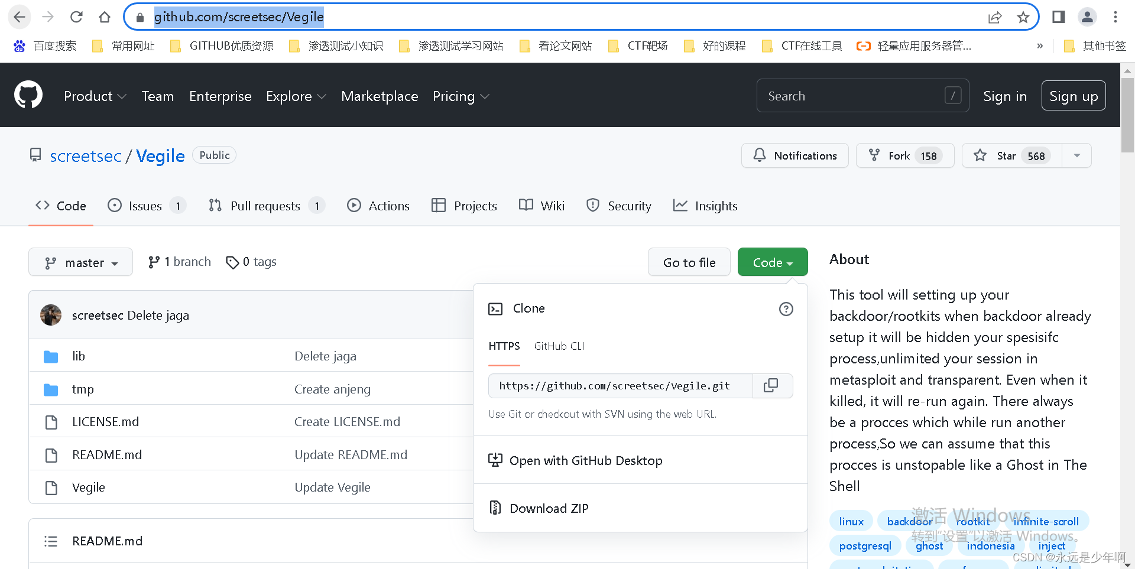Switch to the Actions tab
The image size is (1135, 569).
pyautogui.click(x=378, y=206)
